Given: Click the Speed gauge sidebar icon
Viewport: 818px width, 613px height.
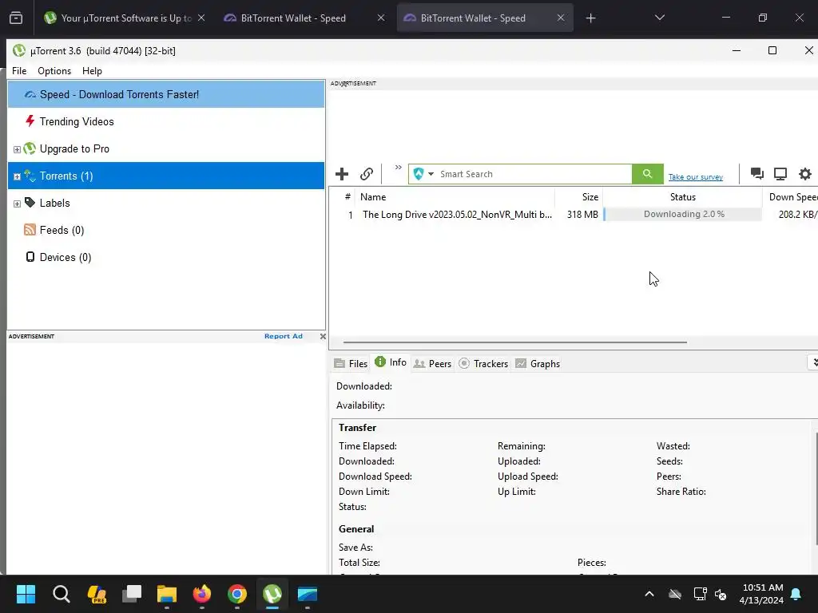Looking at the screenshot, I should point(30,94).
